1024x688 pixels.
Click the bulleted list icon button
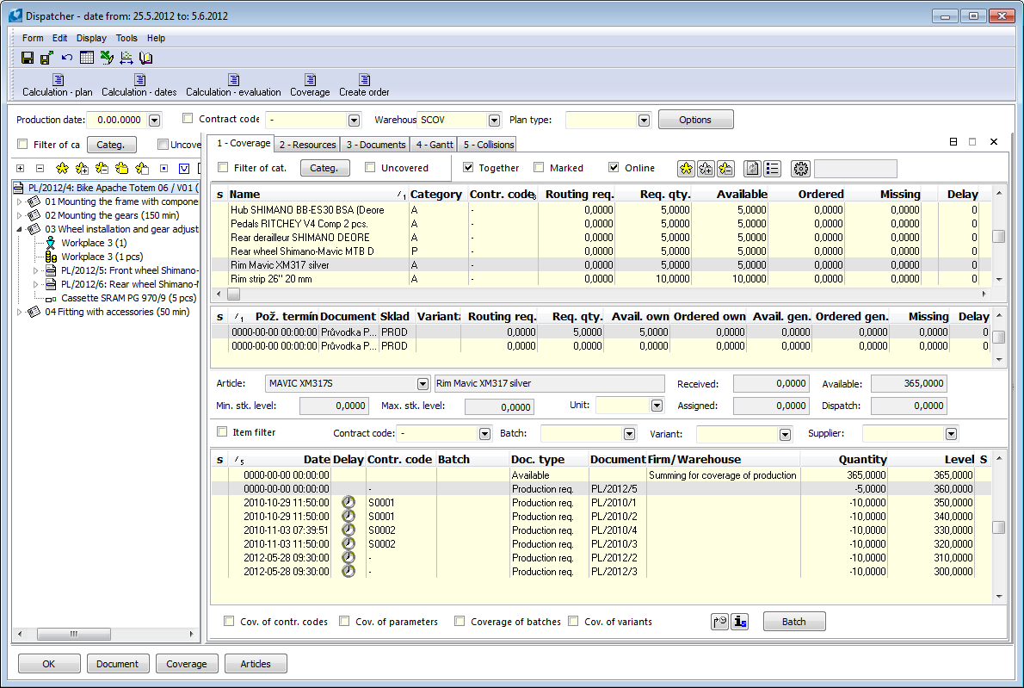(x=772, y=169)
